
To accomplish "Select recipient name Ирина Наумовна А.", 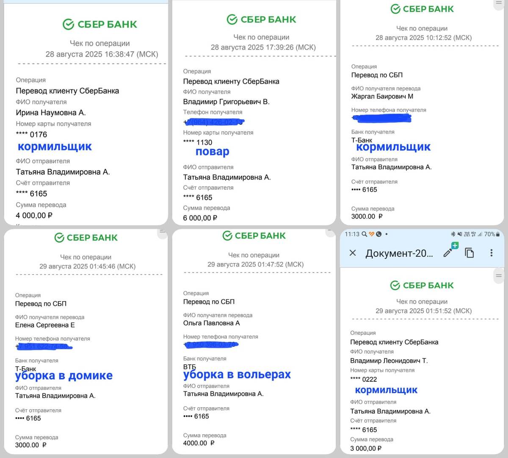I will click(x=51, y=113).
